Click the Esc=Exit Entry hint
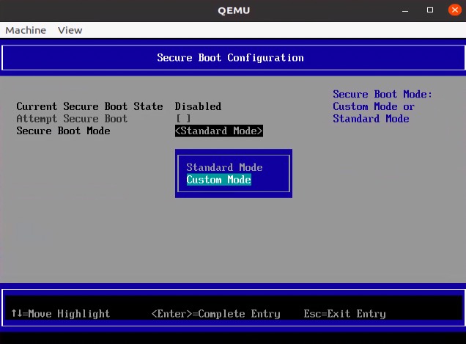The width and height of the screenshot is (466, 344). coord(345,314)
